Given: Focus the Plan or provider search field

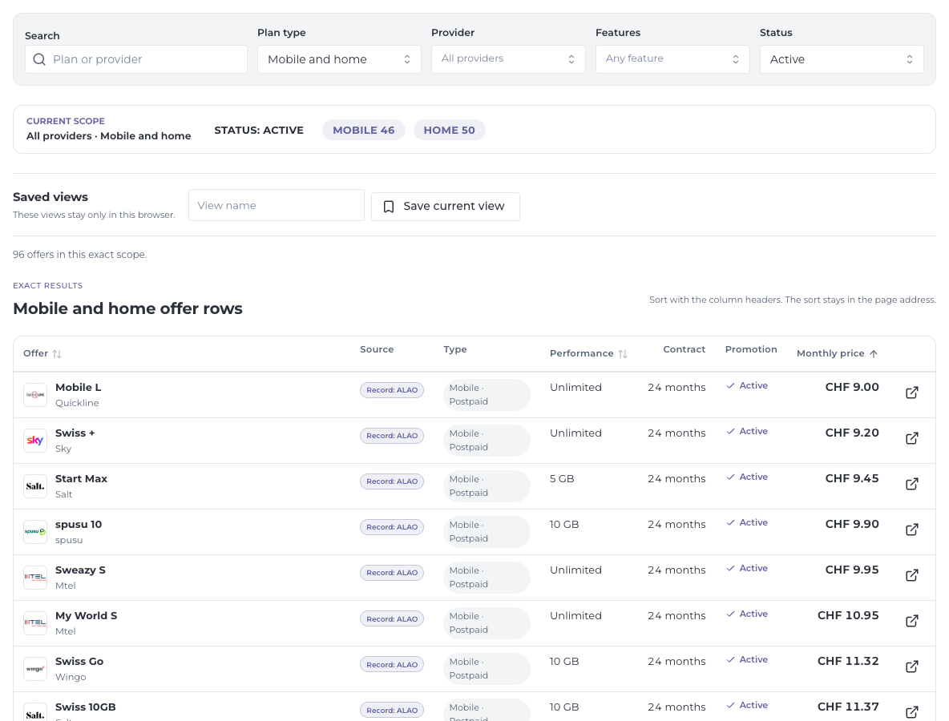Looking at the screenshot, I should click(136, 59).
